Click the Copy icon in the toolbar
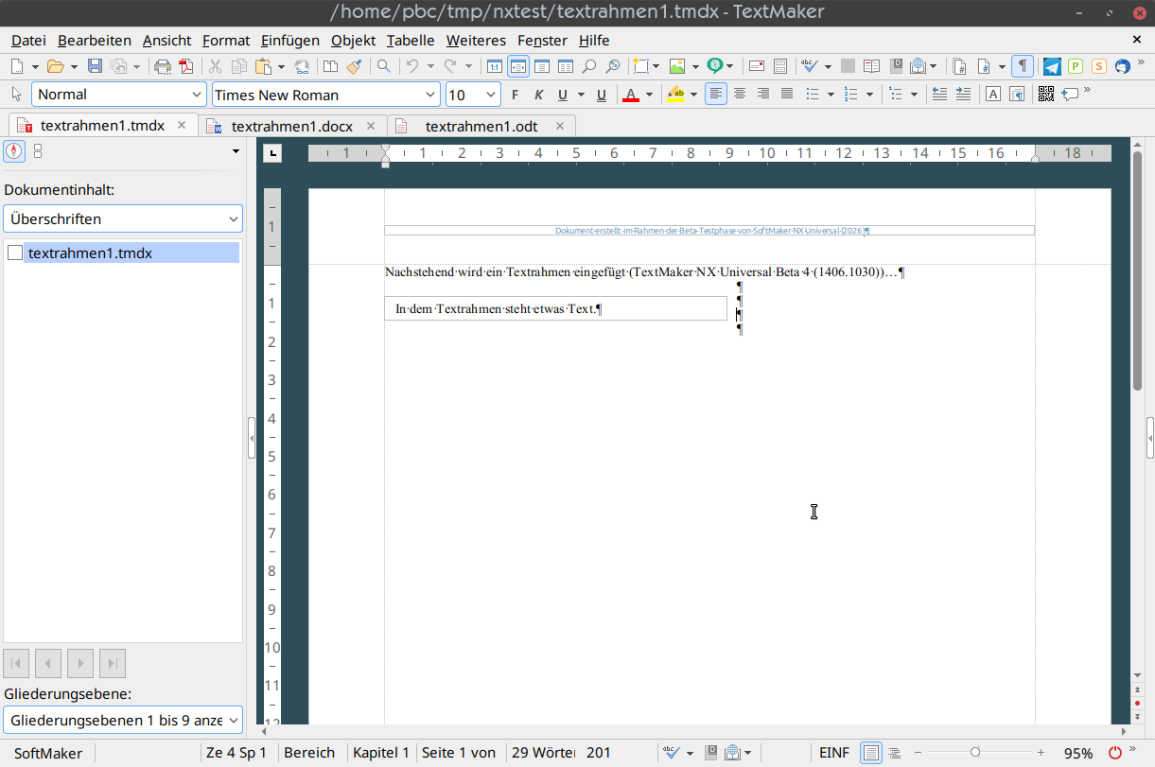The image size is (1155, 767). point(238,66)
